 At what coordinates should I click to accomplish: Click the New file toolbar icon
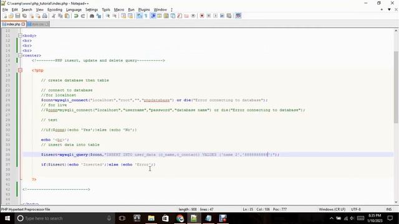click(5, 16)
